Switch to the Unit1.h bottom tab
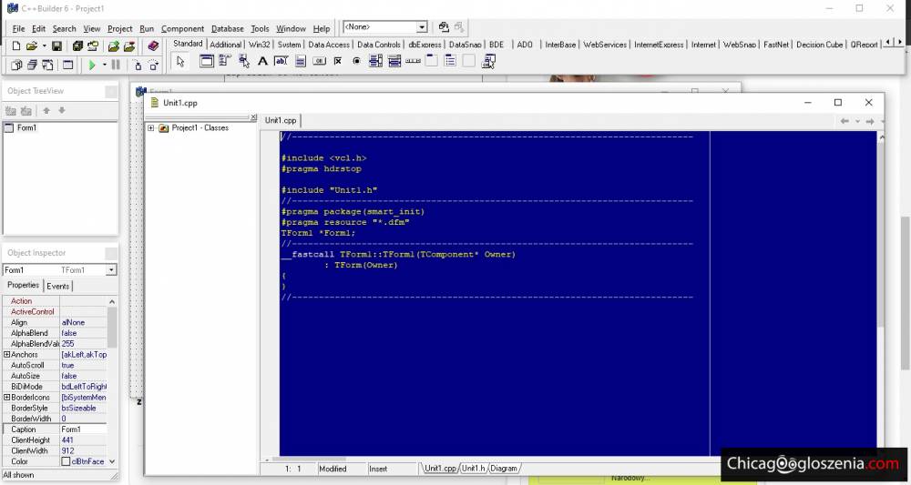 coord(472,469)
